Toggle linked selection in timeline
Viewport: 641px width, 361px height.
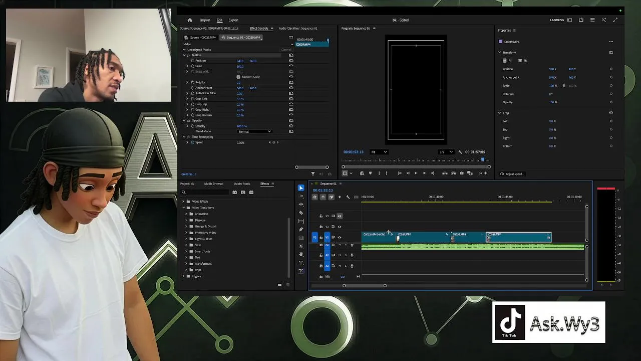click(x=331, y=197)
